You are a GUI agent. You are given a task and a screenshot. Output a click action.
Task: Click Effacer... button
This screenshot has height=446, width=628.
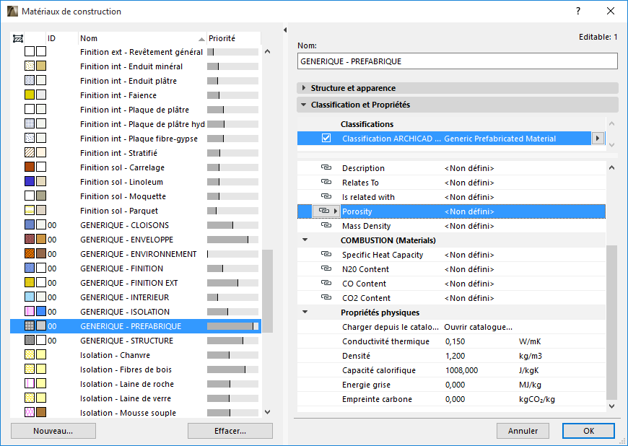click(x=230, y=431)
